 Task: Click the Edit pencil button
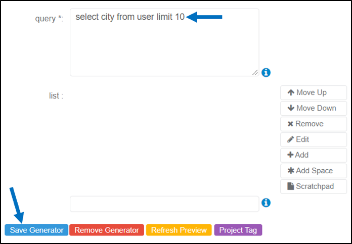314,139
